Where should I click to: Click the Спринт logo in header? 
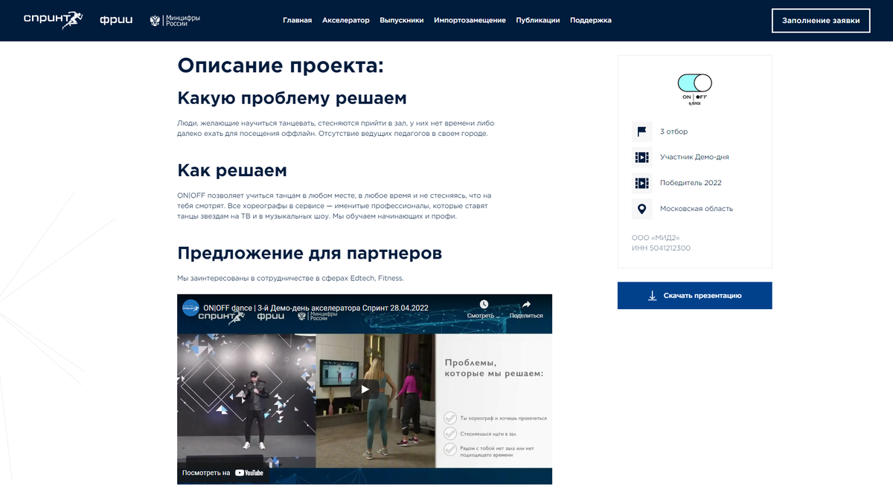(x=53, y=20)
